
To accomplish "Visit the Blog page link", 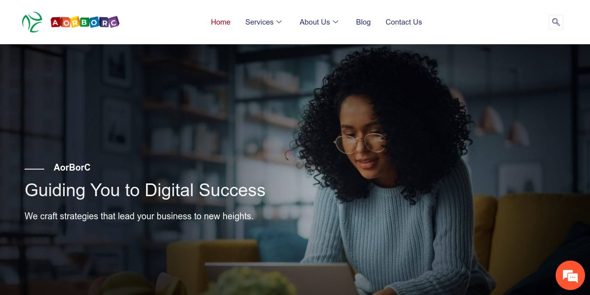I will pyautogui.click(x=363, y=22).
